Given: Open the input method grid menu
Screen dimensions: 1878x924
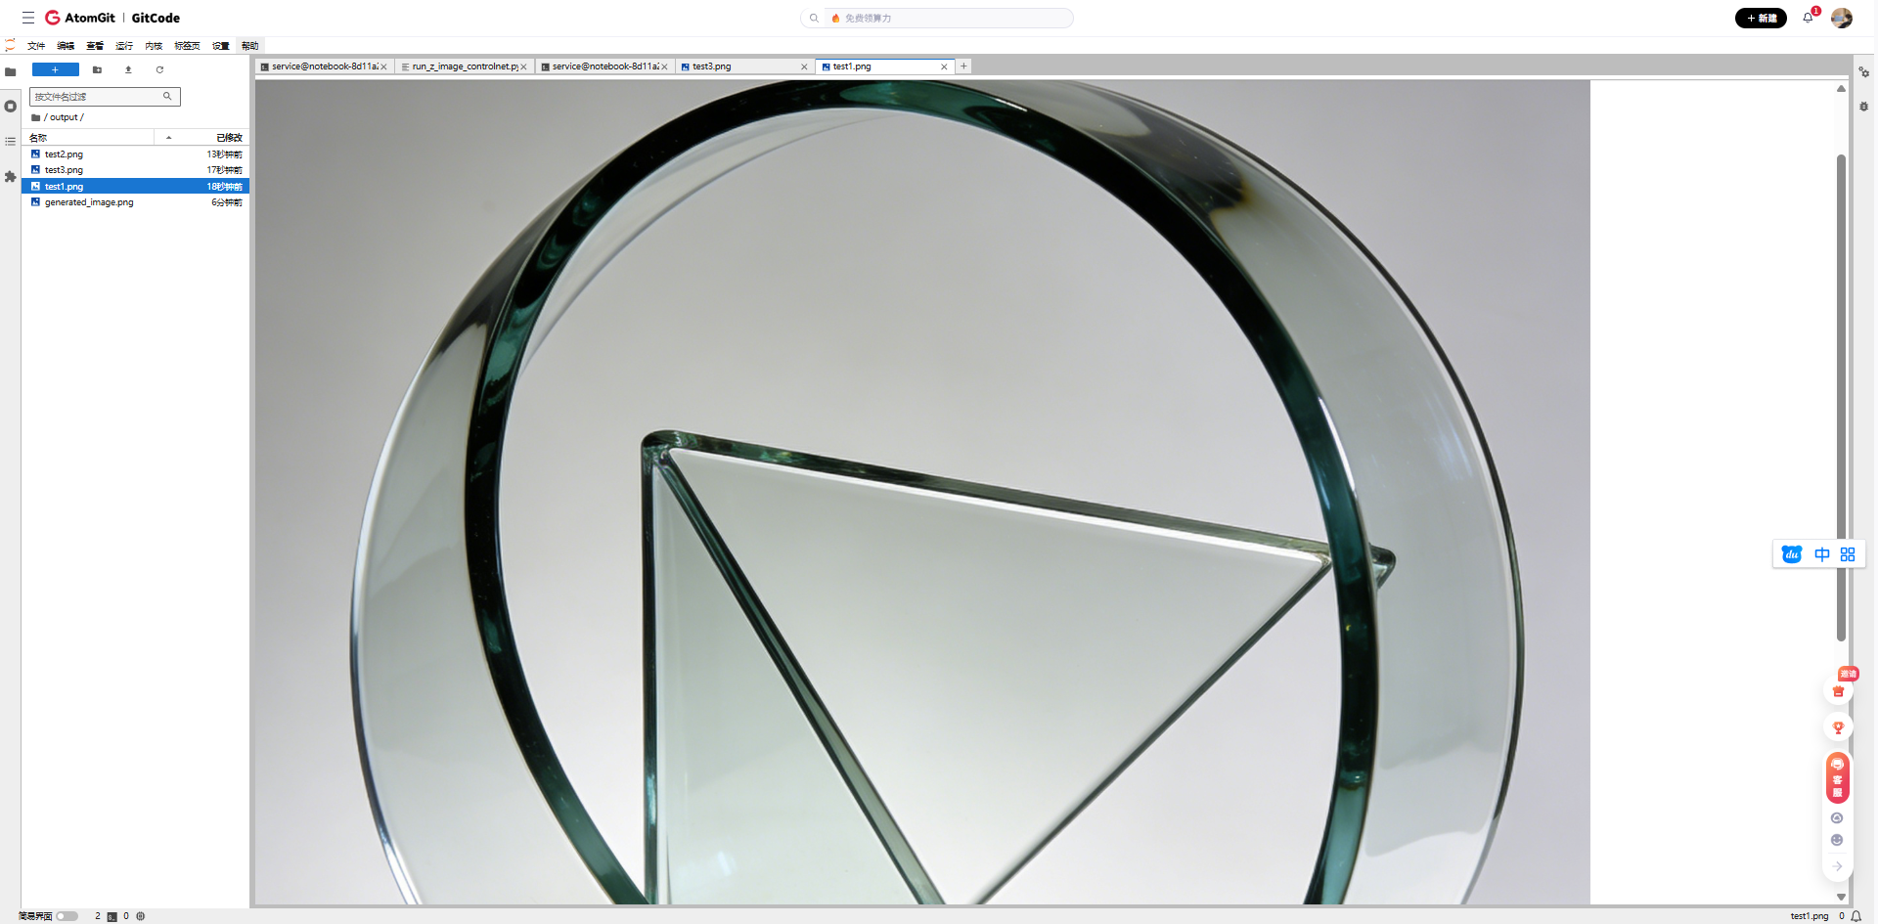Looking at the screenshot, I should tap(1848, 554).
